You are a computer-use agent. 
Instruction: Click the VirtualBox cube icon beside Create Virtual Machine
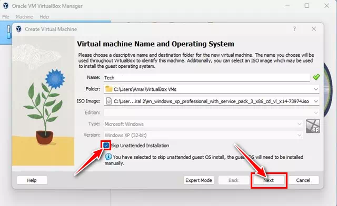[19, 29]
